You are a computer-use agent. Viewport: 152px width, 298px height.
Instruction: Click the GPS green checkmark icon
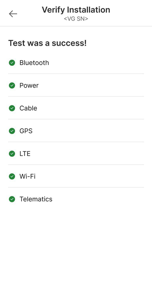click(x=12, y=131)
